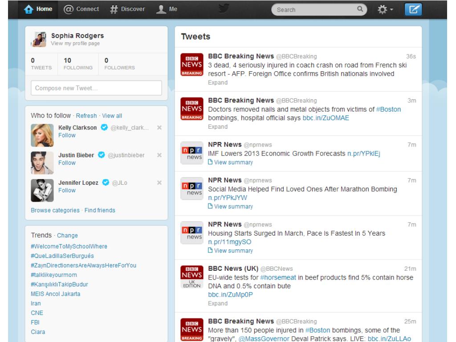Open n.pr/11mgySO link
Screen dimensions: 456x342
(x=229, y=242)
